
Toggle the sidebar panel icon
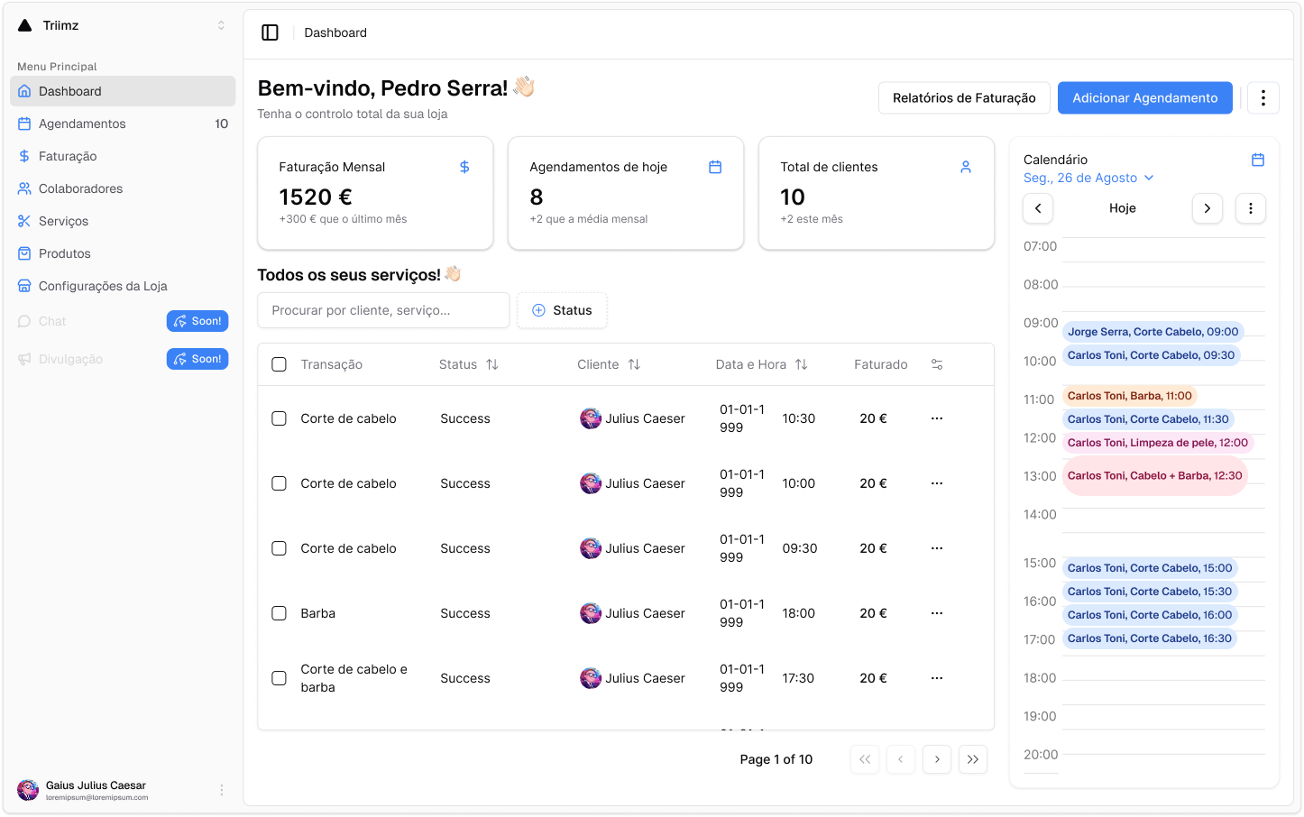(x=270, y=32)
